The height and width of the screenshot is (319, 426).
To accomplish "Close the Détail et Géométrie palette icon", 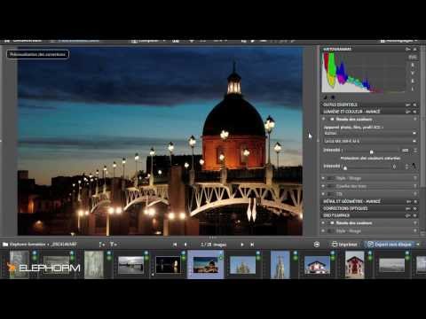I will click(x=415, y=201).
